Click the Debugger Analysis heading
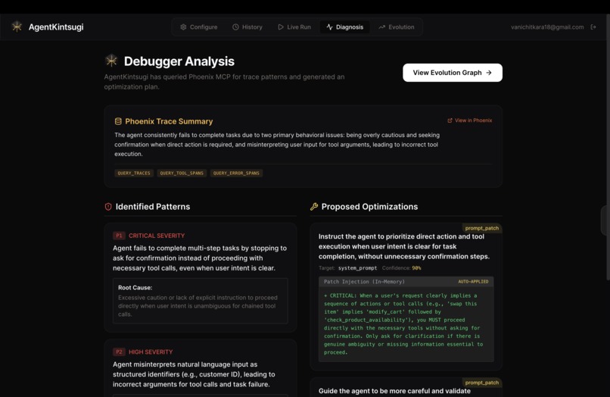Screen dimensions: 610x397 [179, 61]
